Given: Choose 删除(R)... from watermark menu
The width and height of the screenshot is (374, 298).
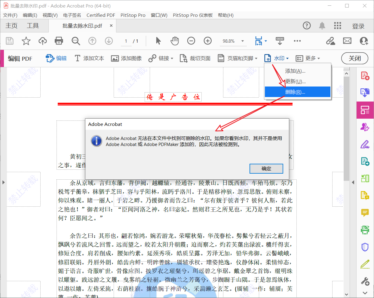Looking at the screenshot, I should 298,92.
